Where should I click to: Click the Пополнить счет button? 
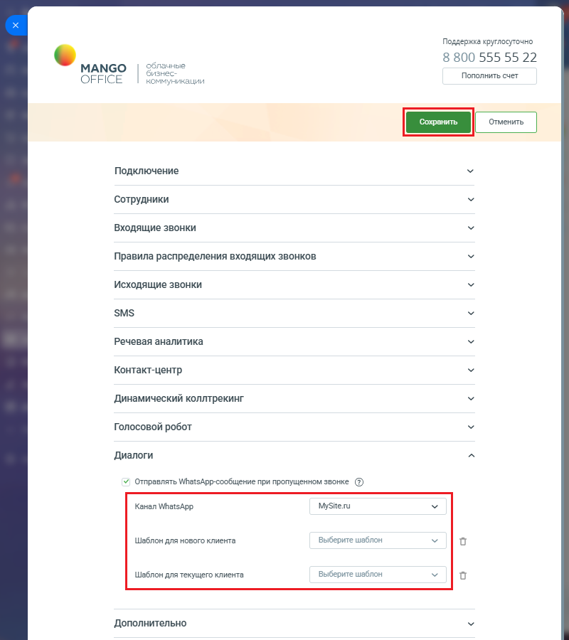[489, 75]
